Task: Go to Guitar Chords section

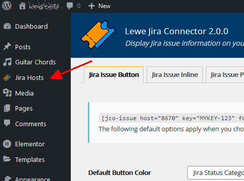Action: pos(35,62)
